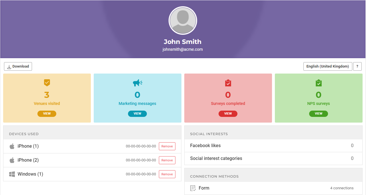Click the Venues visited badge icon
Viewport: 366px width, 195px height.
(47, 83)
